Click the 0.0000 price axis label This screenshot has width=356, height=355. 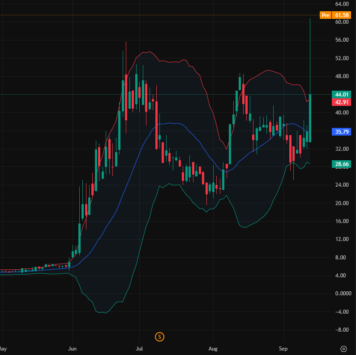[343, 294]
